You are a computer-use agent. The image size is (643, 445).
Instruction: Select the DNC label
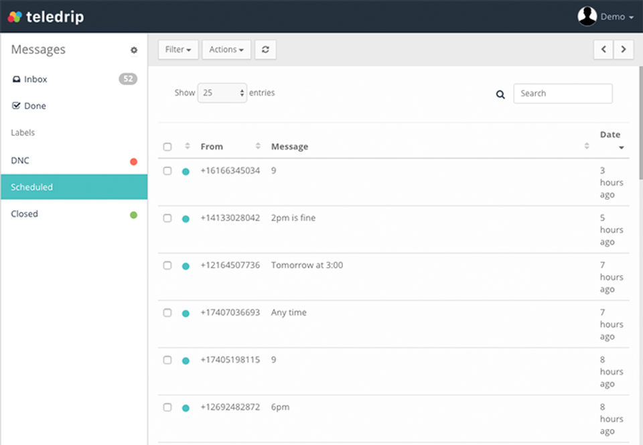74,160
